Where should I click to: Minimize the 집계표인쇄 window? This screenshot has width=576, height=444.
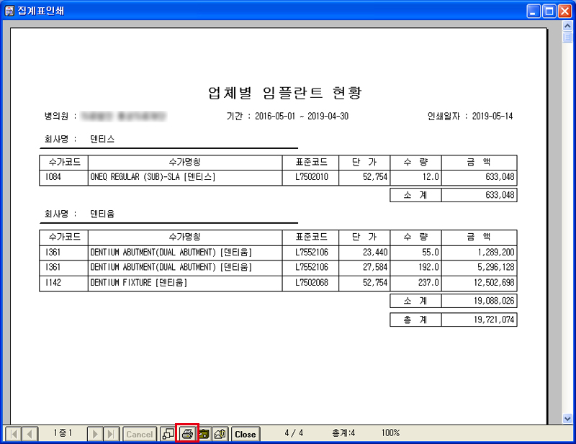pos(534,10)
